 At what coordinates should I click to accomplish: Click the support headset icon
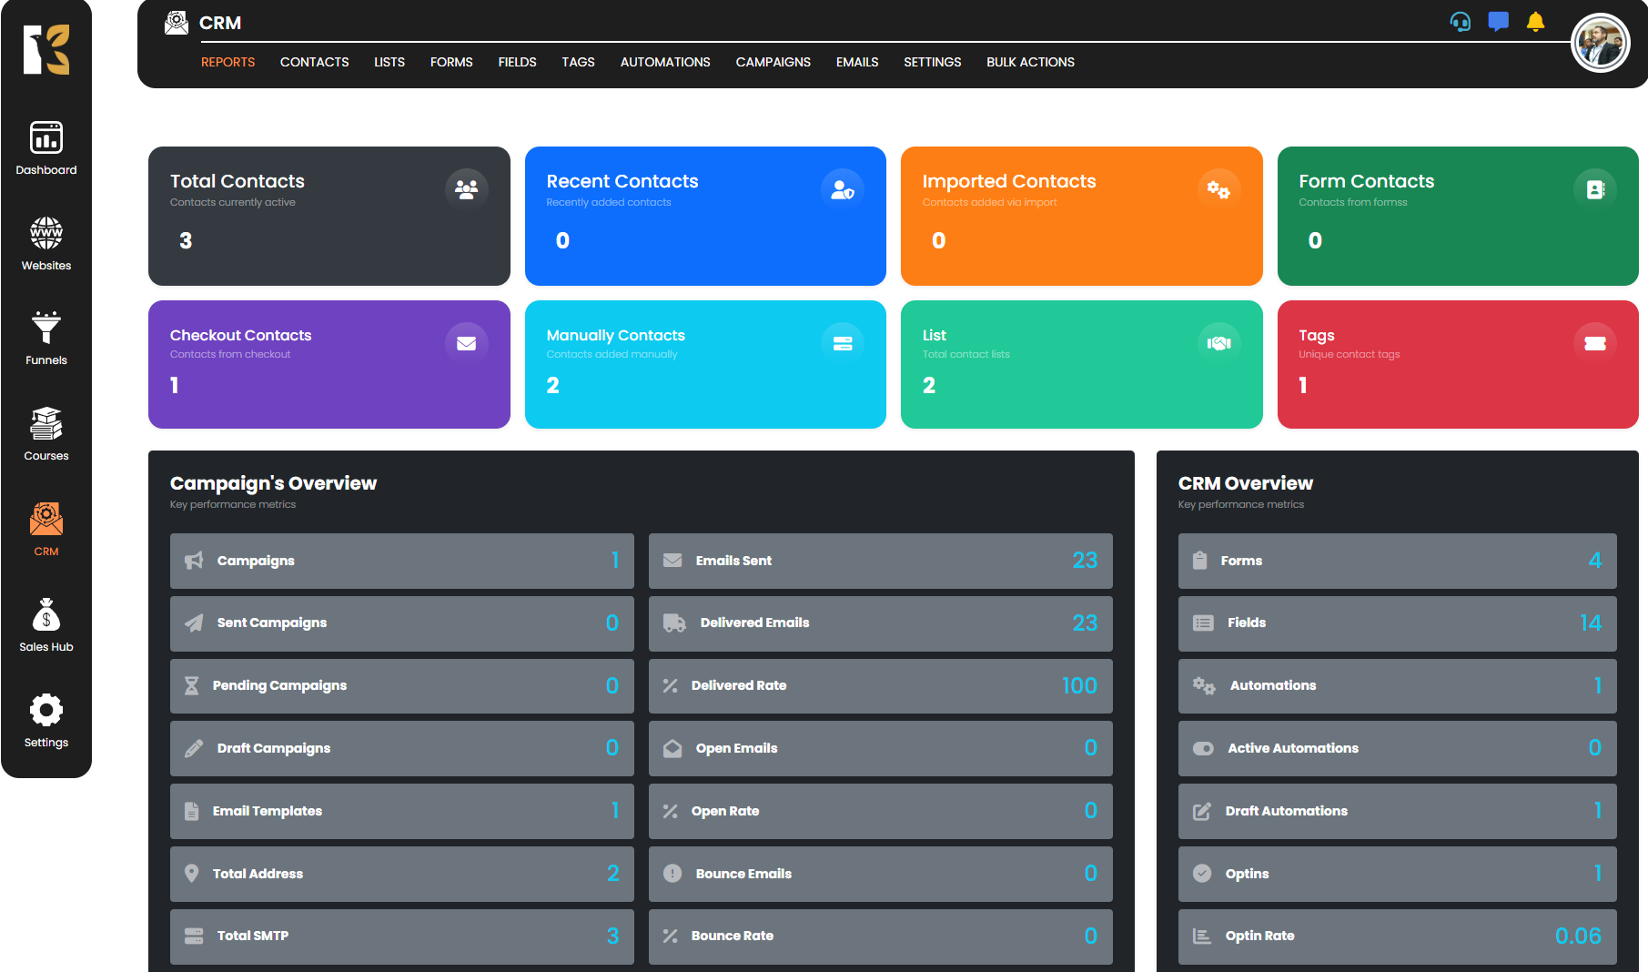tap(1460, 22)
